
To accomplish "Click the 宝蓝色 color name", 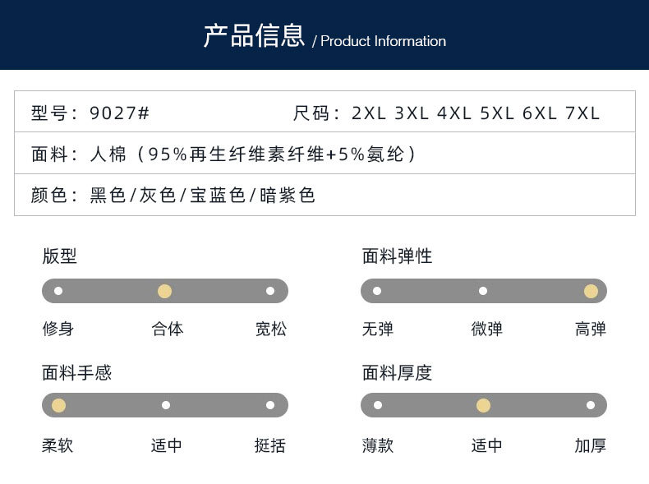I will (x=218, y=196).
